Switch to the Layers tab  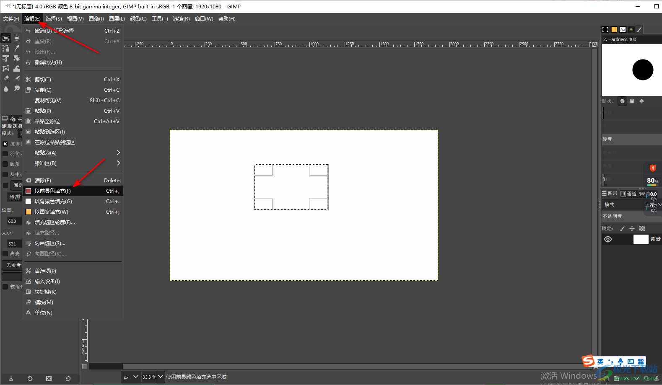610,194
